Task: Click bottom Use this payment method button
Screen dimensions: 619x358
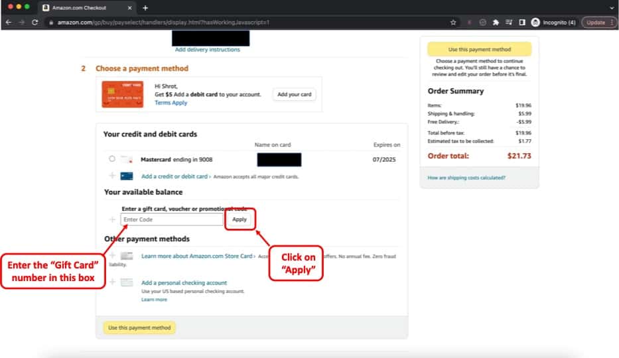Action: 139,328
